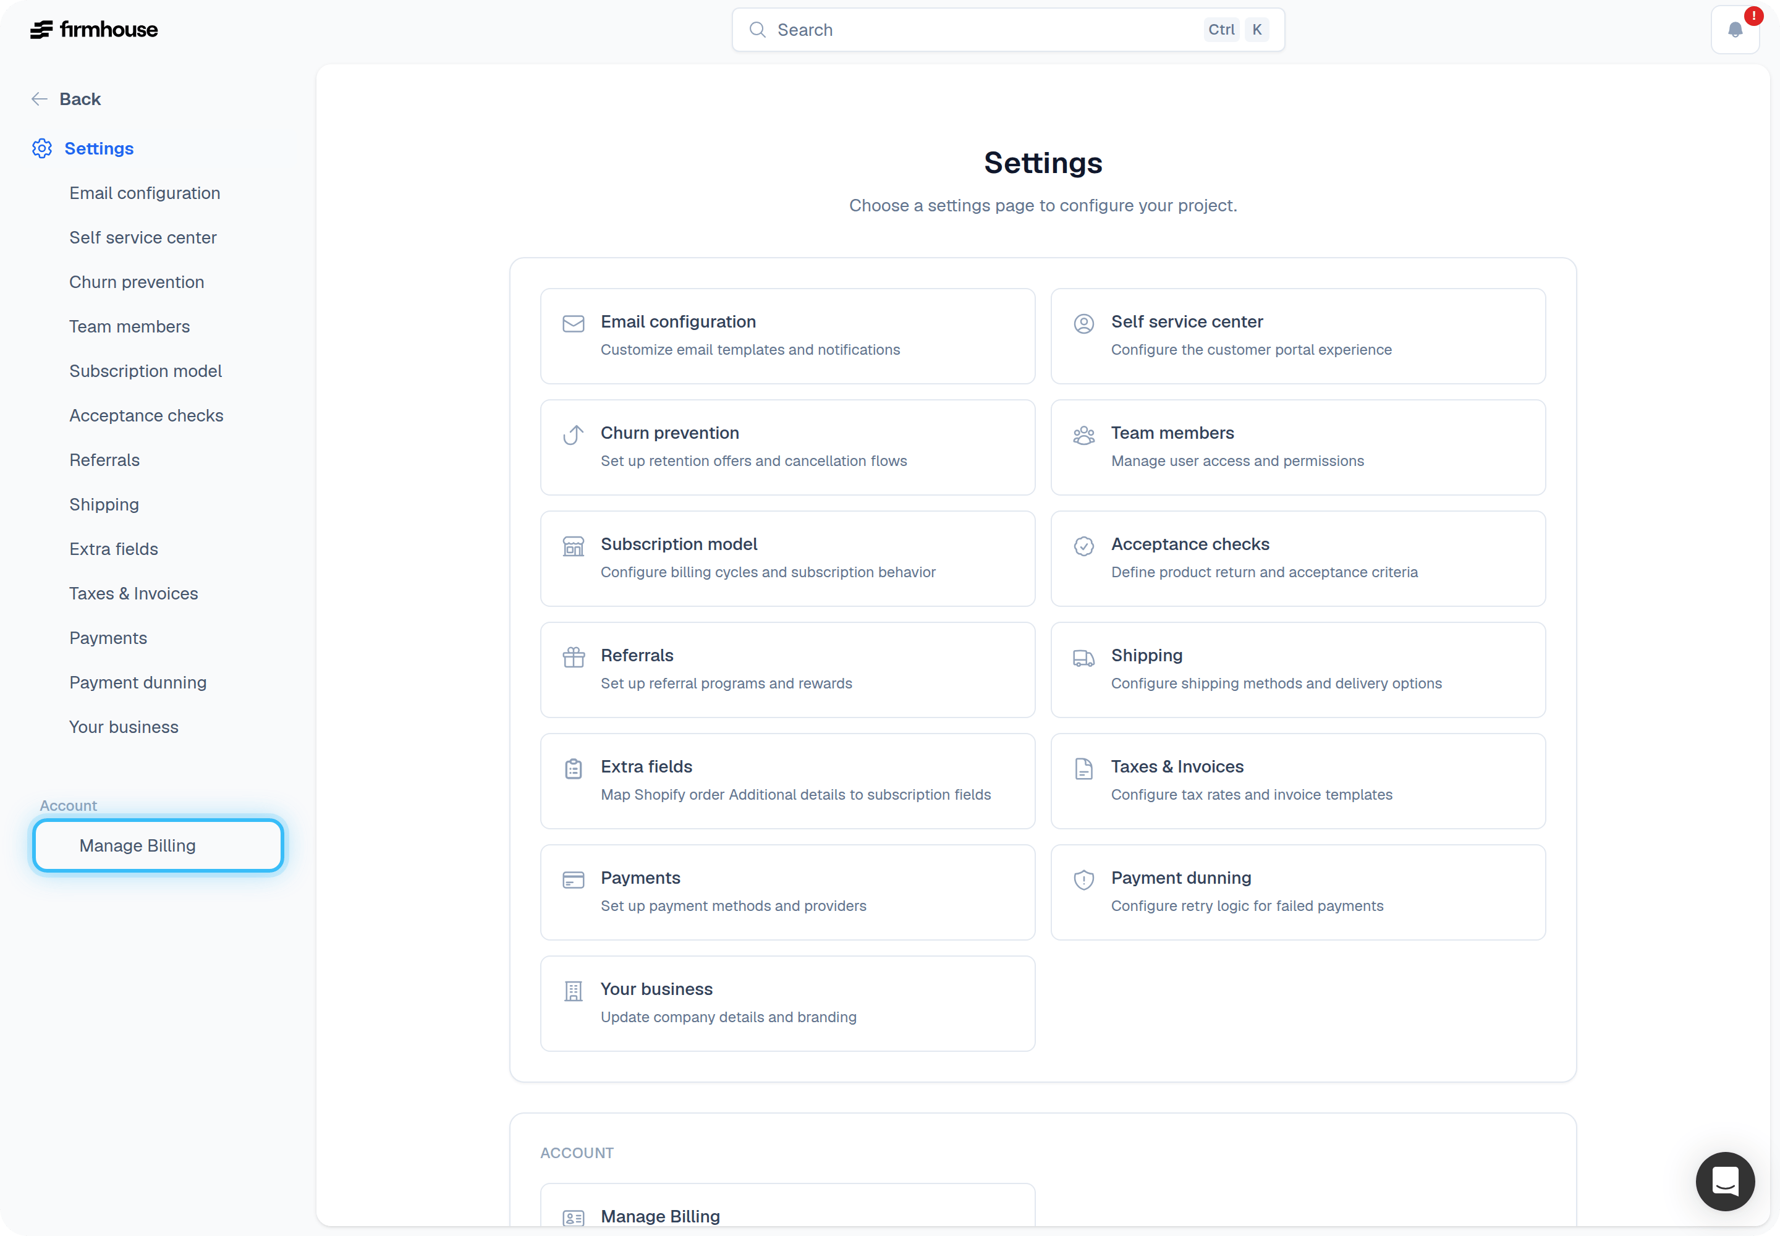Screen dimensions: 1780x1236
Task: Click 'Customize email templates and notifications' text
Action: [x=750, y=349]
